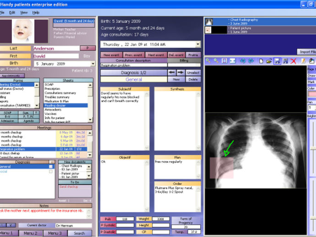Click the Height value input field

[x=161, y=225]
